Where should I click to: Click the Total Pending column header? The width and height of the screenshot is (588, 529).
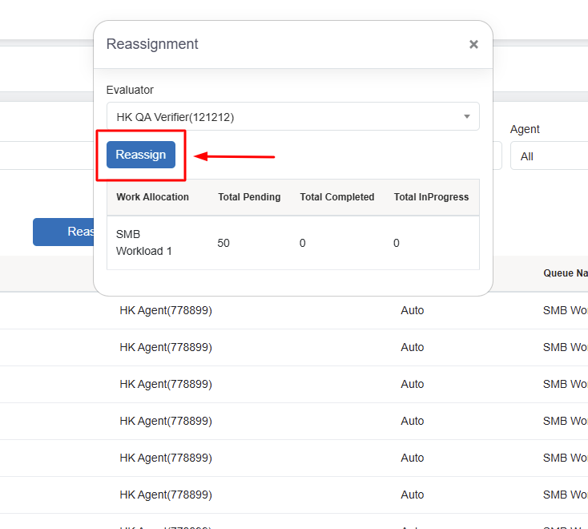(249, 197)
